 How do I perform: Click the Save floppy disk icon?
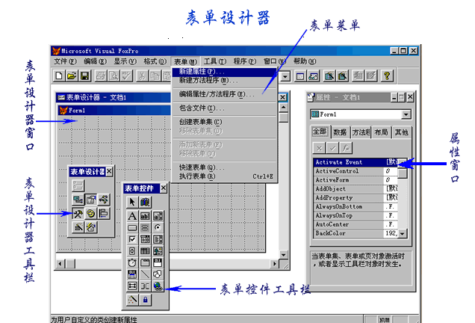85,76
